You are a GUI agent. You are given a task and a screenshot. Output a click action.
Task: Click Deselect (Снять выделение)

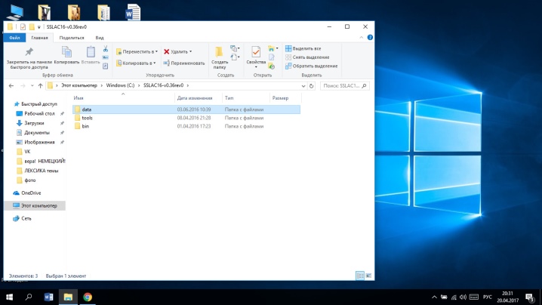[307, 57]
